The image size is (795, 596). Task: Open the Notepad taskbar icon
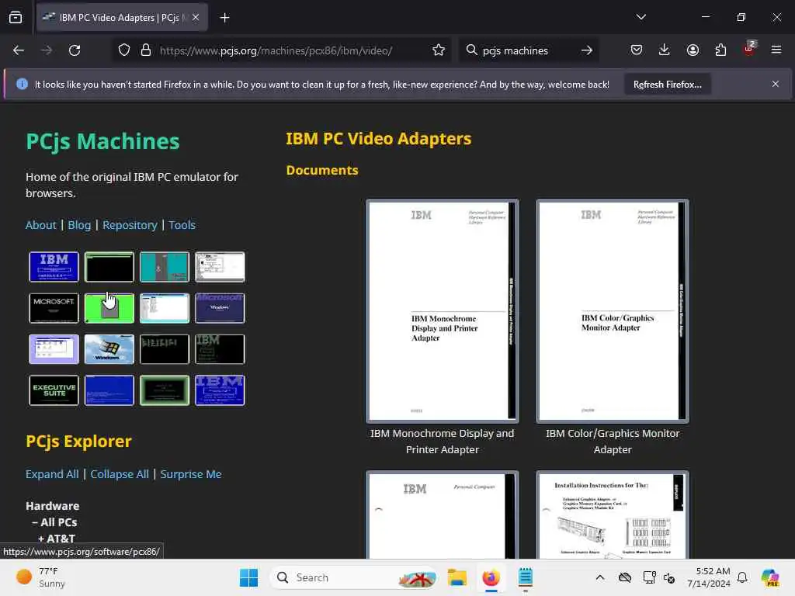tap(526, 577)
